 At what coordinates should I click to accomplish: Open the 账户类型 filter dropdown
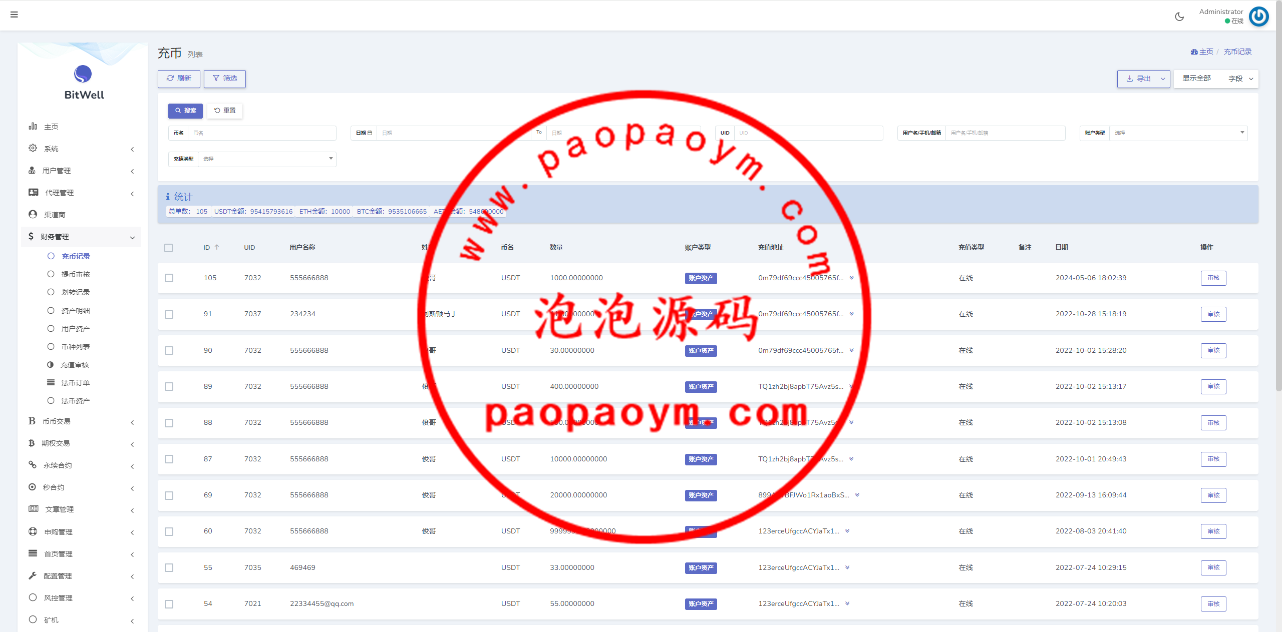(1178, 133)
